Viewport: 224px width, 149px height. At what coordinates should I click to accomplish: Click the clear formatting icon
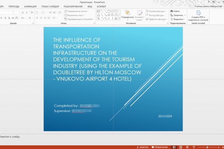(32, 12)
